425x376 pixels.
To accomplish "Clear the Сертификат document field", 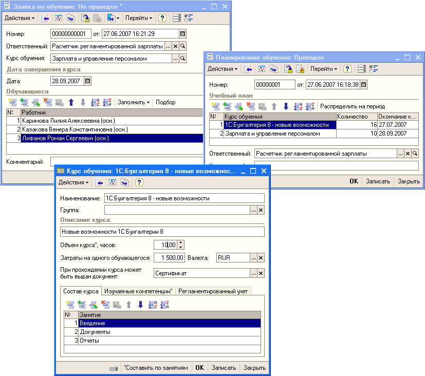I will click(x=261, y=273).
